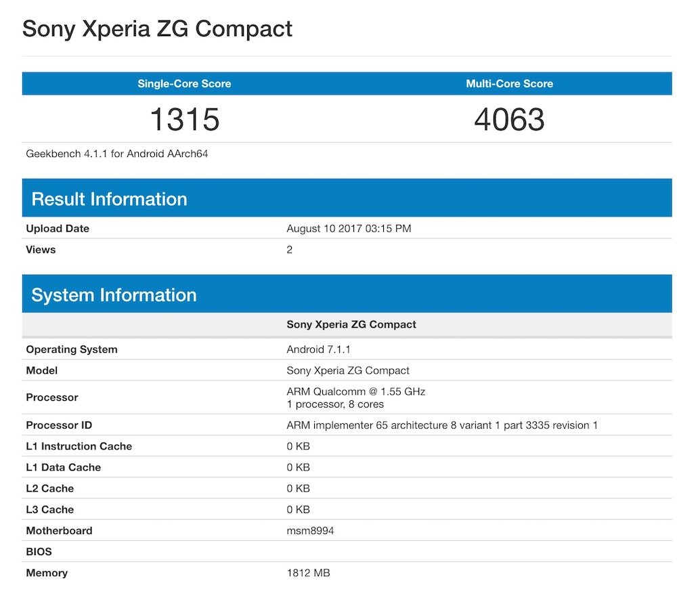The height and width of the screenshot is (589, 677).
Task: Click the System Information section header
Action: 114,295
